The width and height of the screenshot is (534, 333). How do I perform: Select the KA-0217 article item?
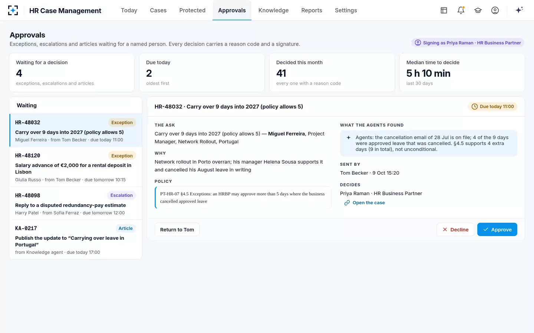76,239
